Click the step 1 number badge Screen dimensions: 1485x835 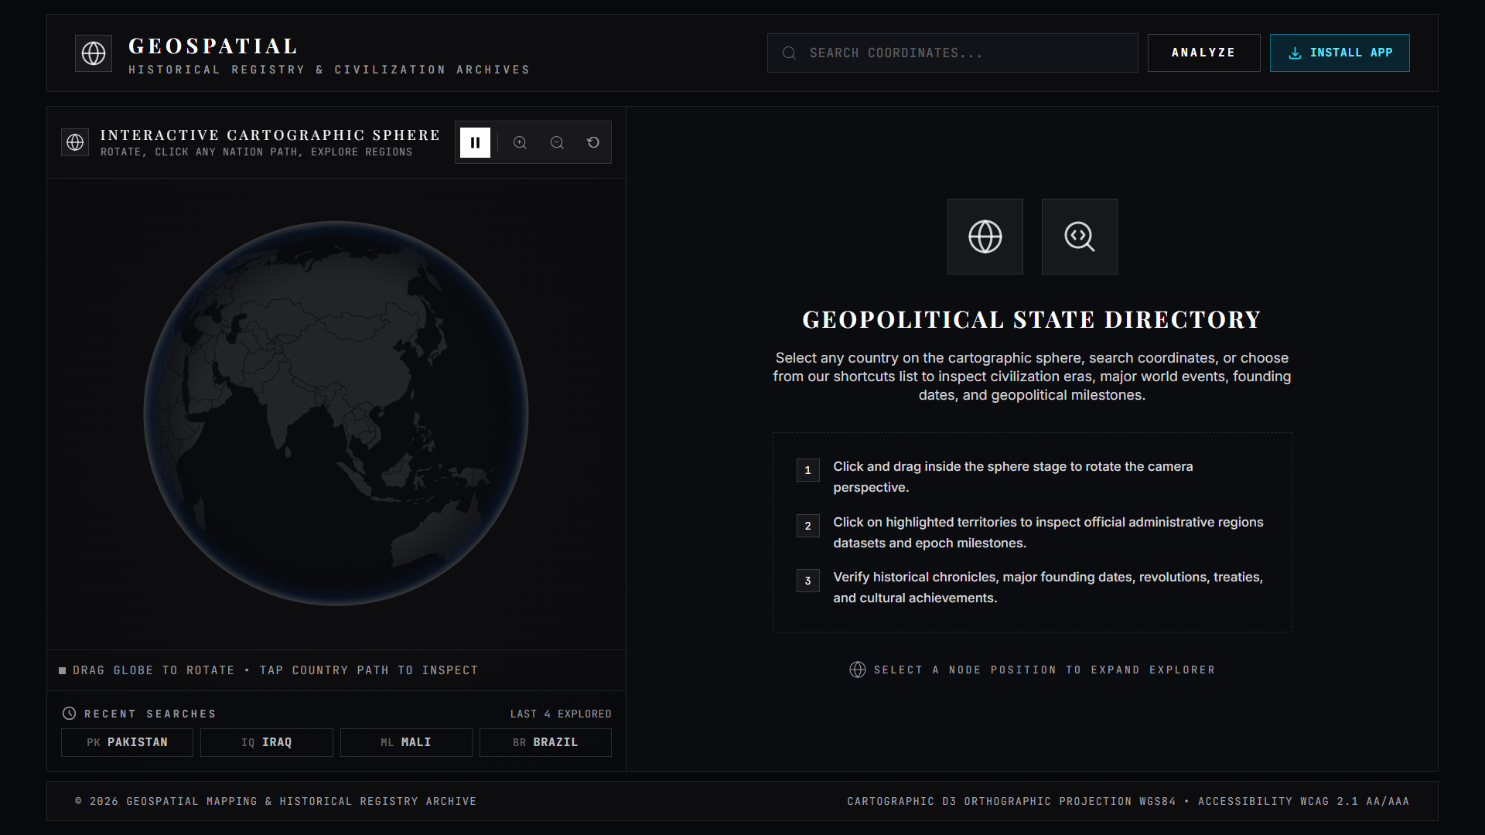[x=807, y=470]
